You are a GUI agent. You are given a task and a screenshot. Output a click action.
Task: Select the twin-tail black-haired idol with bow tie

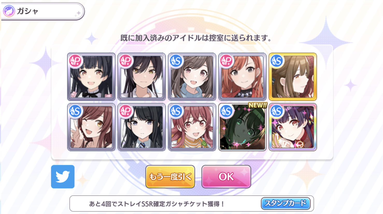[91, 77]
